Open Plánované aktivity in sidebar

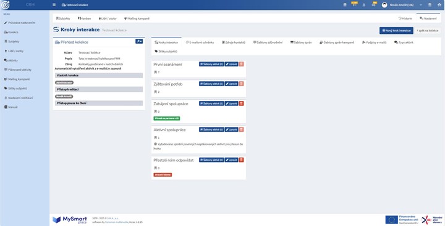tap(17, 70)
